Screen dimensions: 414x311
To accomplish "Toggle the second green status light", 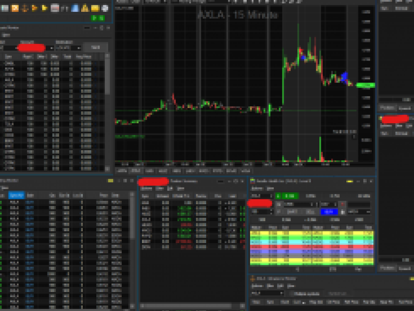I will click(x=101, y=18).
